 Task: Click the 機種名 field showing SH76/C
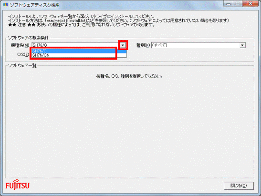75,45
